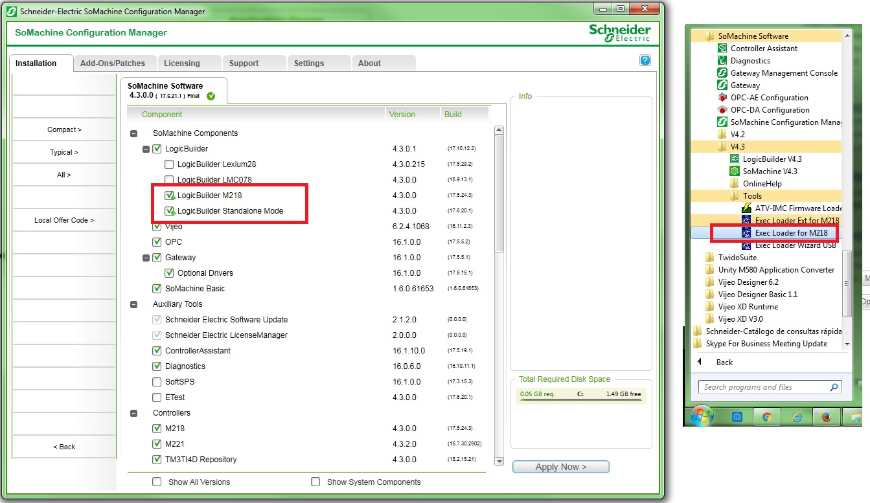The width and height of the screenshot is (870, 503).
Task: Select the SoMachine Software 4.3.0.0 tab
Action: (174, 90)
